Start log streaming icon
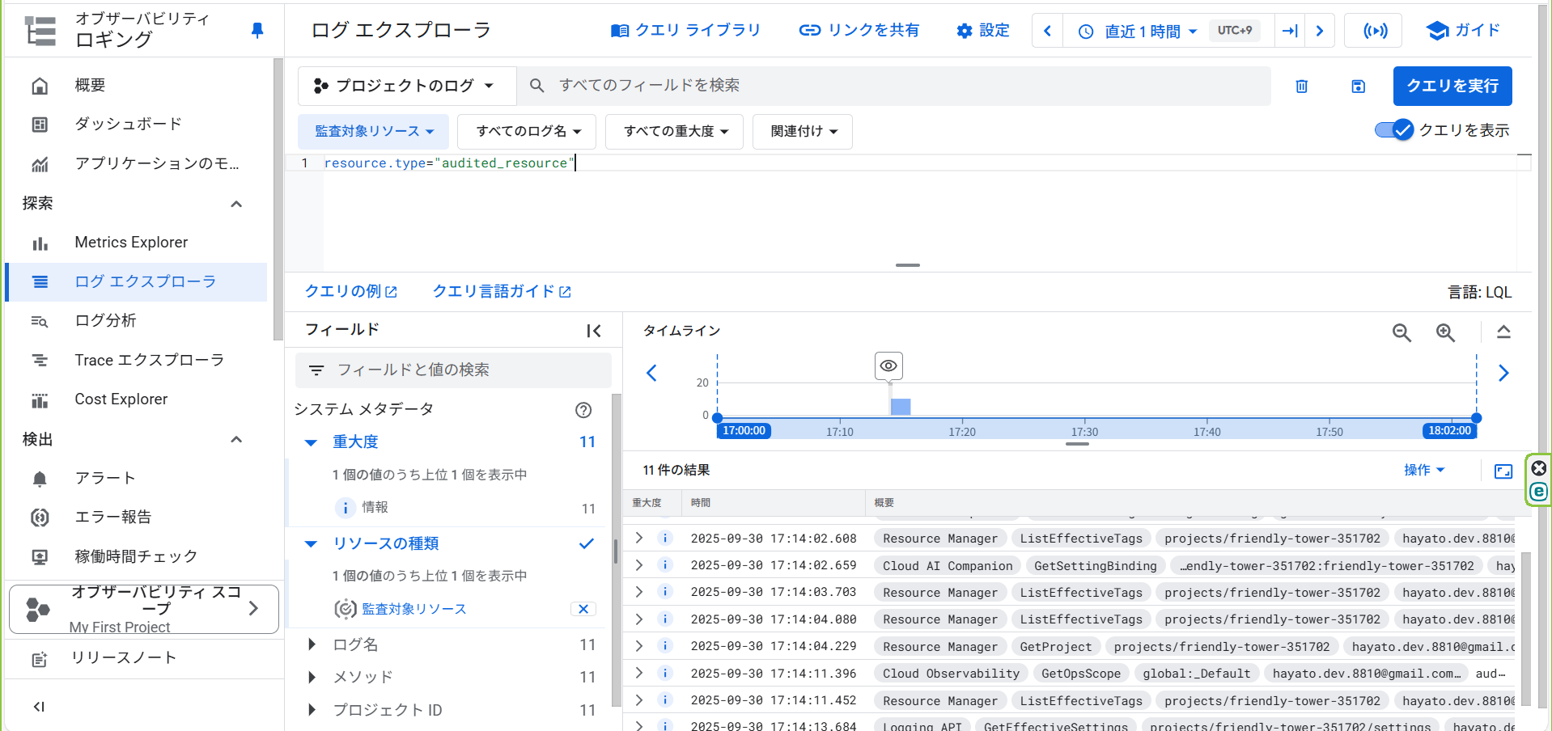The height and width of the screenshot is (731, 1552). [1375, 31]
